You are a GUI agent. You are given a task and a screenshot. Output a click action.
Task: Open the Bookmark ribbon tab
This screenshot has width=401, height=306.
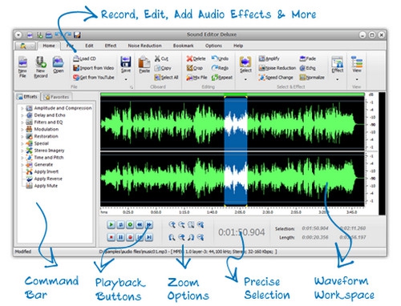(183, 46)
